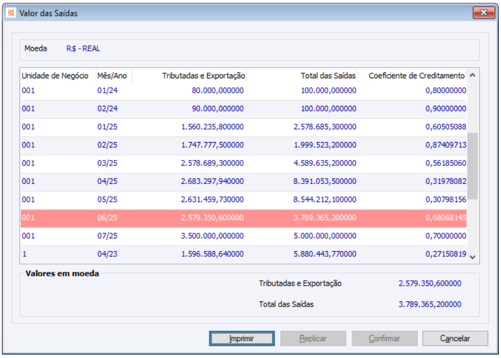Select the 01/24 row in the table
Viewport: 501px width, 358px height.
(244, 91)
